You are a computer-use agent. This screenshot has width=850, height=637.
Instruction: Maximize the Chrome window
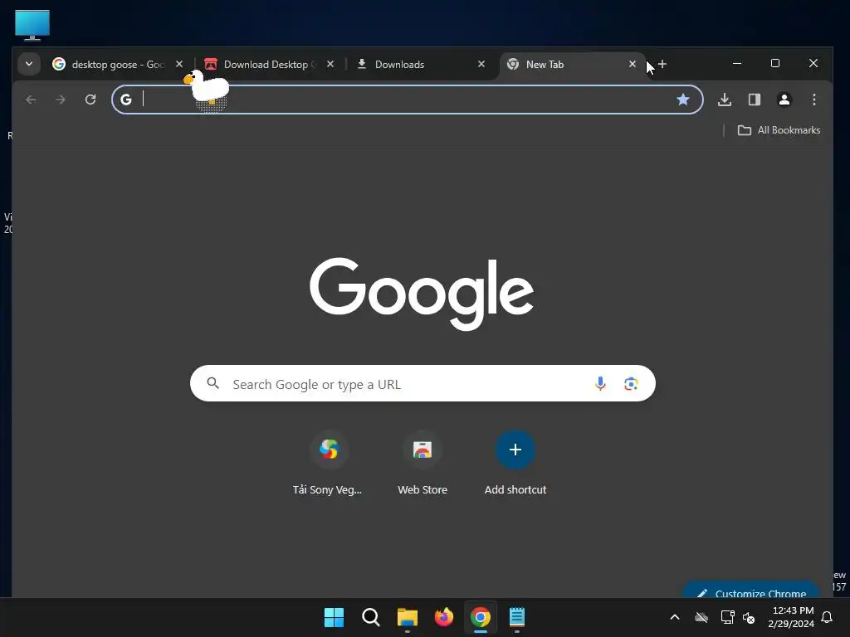pos(775,63)
